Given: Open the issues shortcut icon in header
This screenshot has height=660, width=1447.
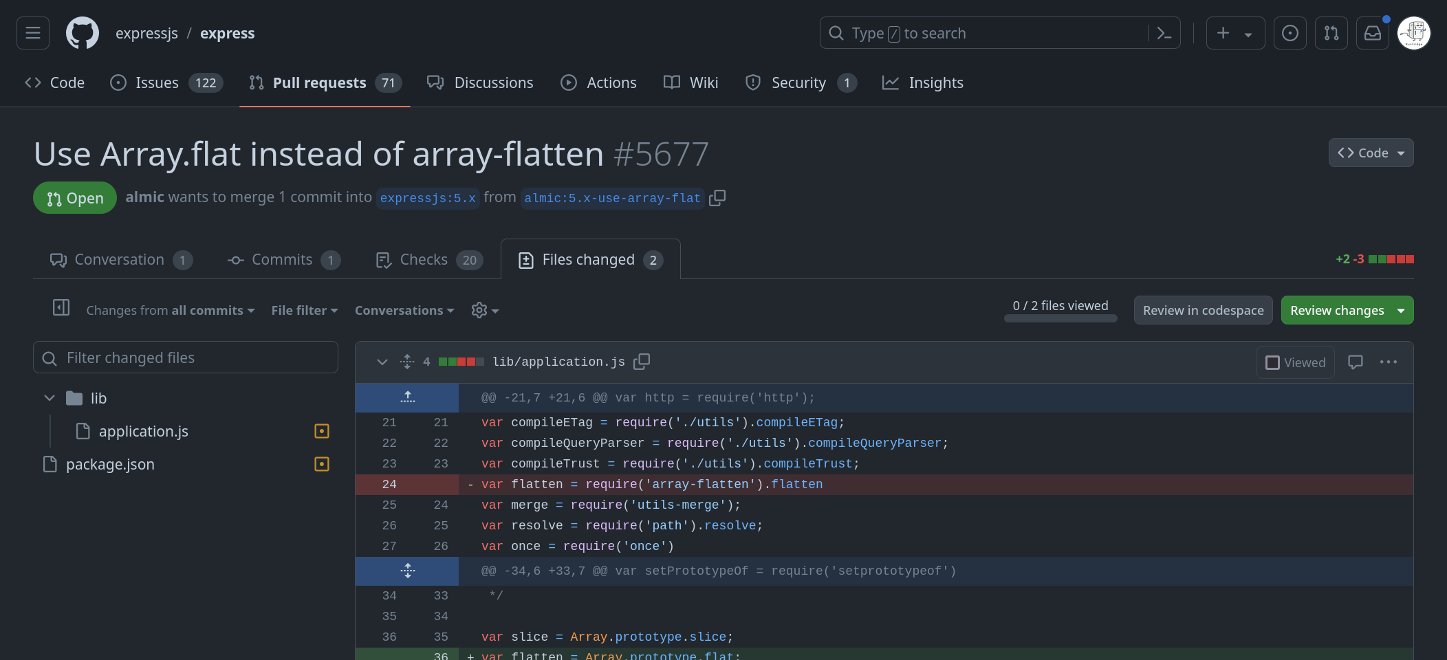Looking at the screenshot, I should pos(1290,33).
